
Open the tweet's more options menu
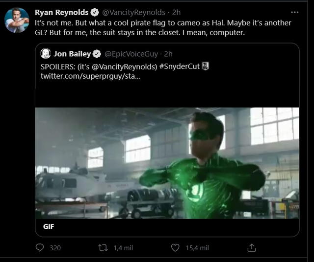click(294, 12)
